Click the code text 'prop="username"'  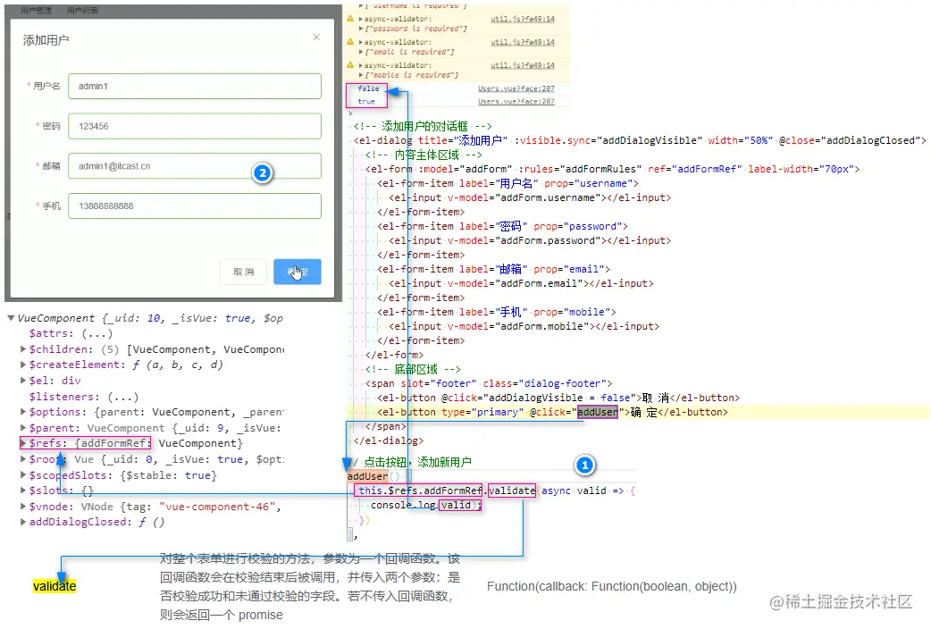(589, 183)
